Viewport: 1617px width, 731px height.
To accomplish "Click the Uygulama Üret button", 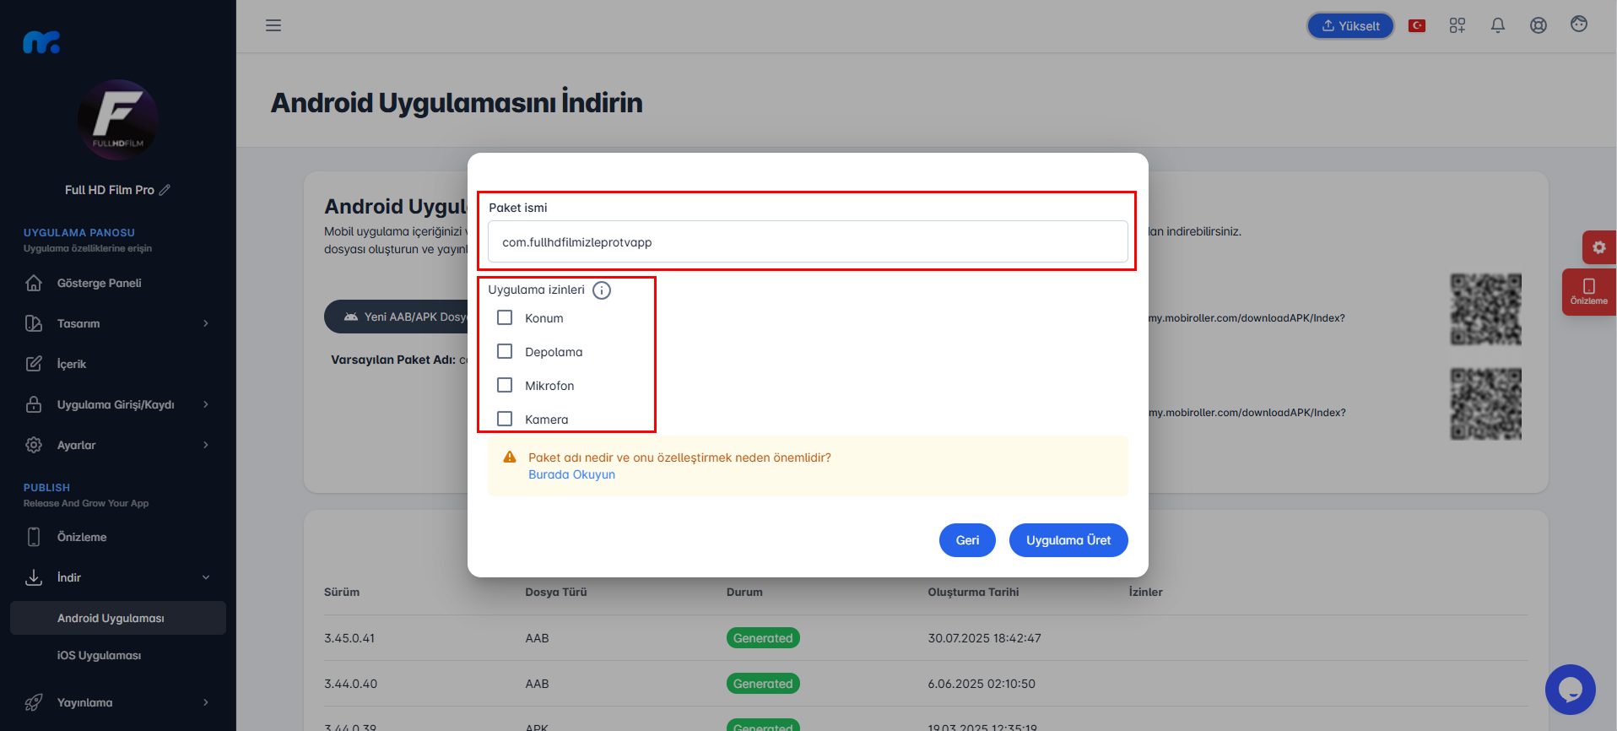I will pyautogui.click(x=1068, y=540).
